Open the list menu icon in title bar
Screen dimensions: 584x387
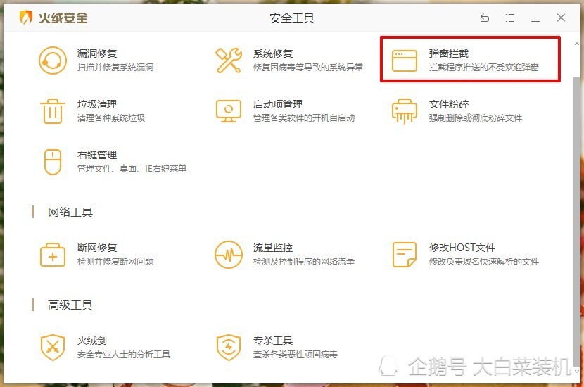click(510, 18)
